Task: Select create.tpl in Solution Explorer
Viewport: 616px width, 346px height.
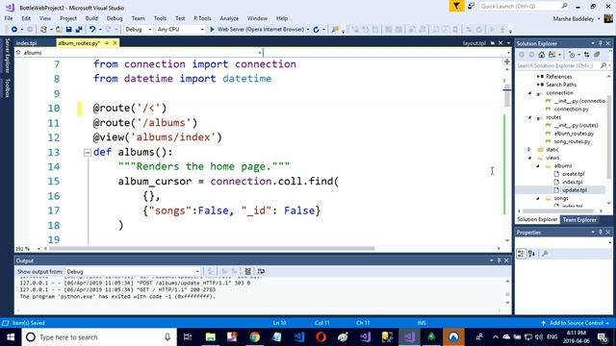Action: point(573,174)
